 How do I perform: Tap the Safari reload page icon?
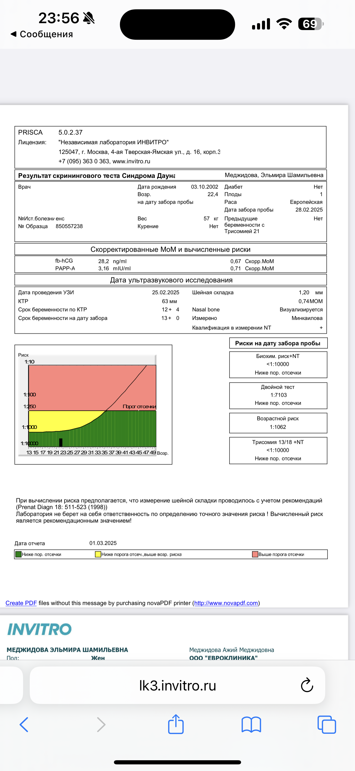(x=307, y=685)
